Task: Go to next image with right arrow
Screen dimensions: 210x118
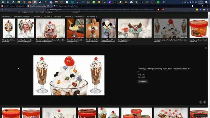Action: pyautogui.click(x=205, y=102)
